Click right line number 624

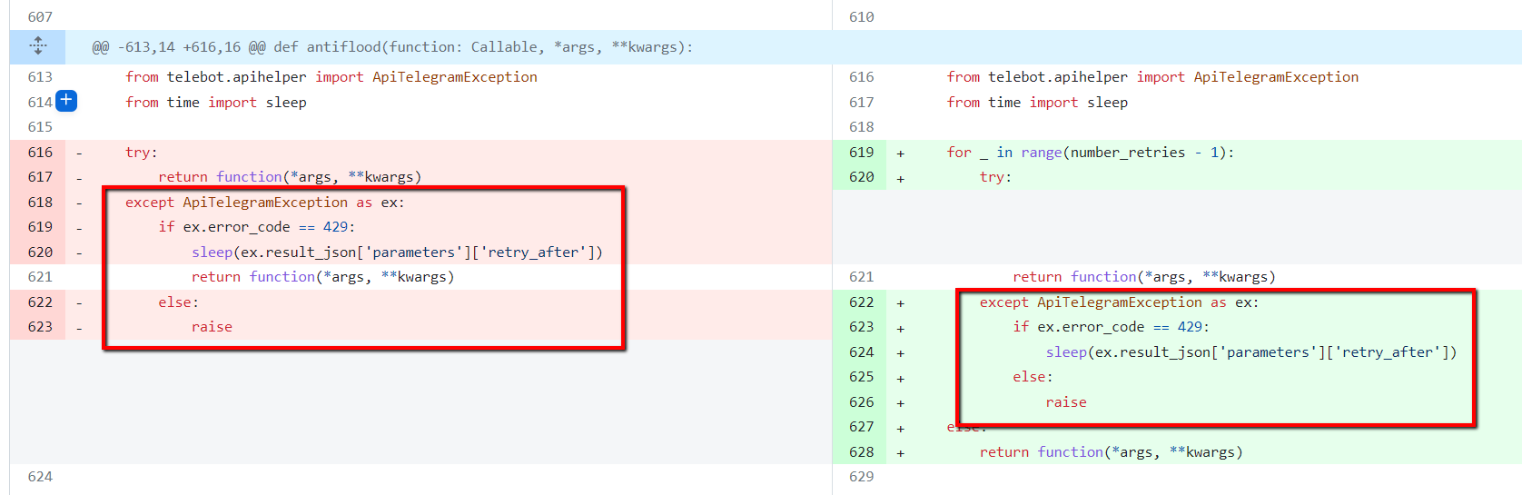click(861, 352)
